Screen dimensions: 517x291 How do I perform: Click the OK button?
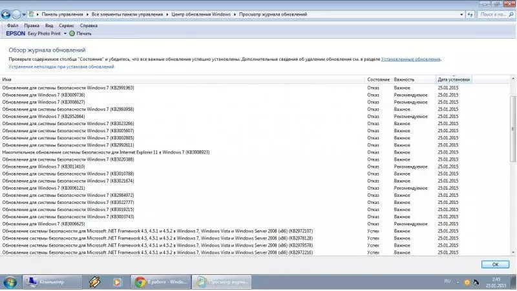[495, 265]
